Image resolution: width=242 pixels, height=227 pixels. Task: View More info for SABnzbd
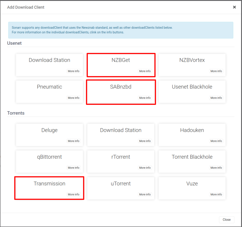point(145,98)
